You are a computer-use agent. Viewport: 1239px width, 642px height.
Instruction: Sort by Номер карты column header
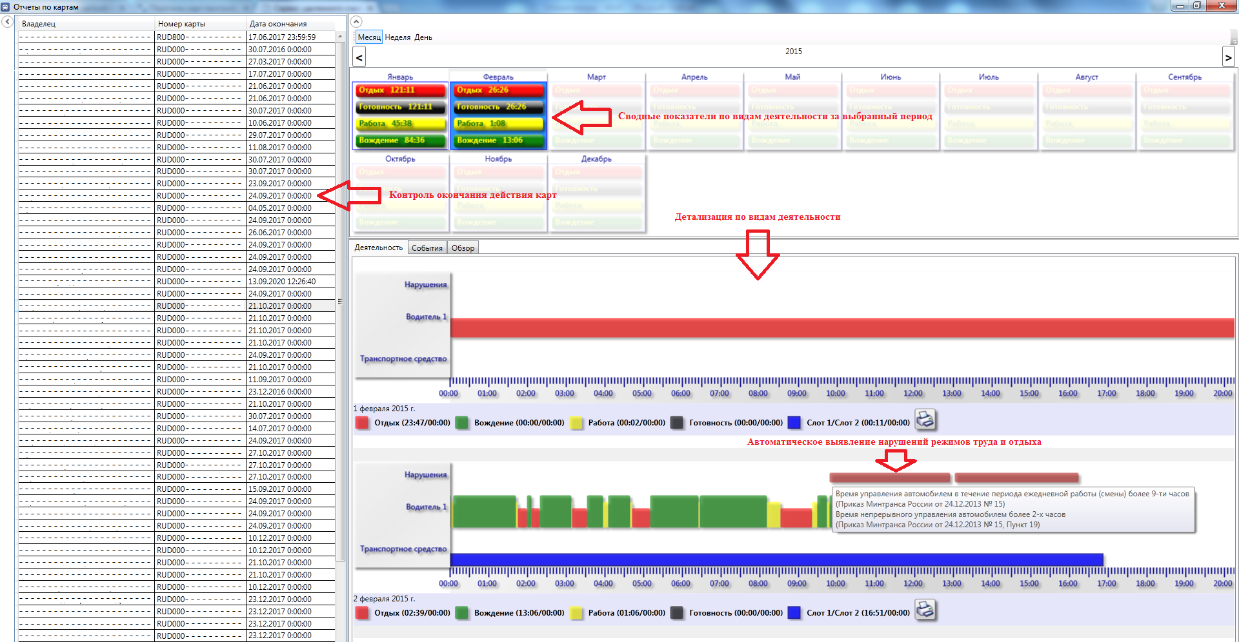201,24
